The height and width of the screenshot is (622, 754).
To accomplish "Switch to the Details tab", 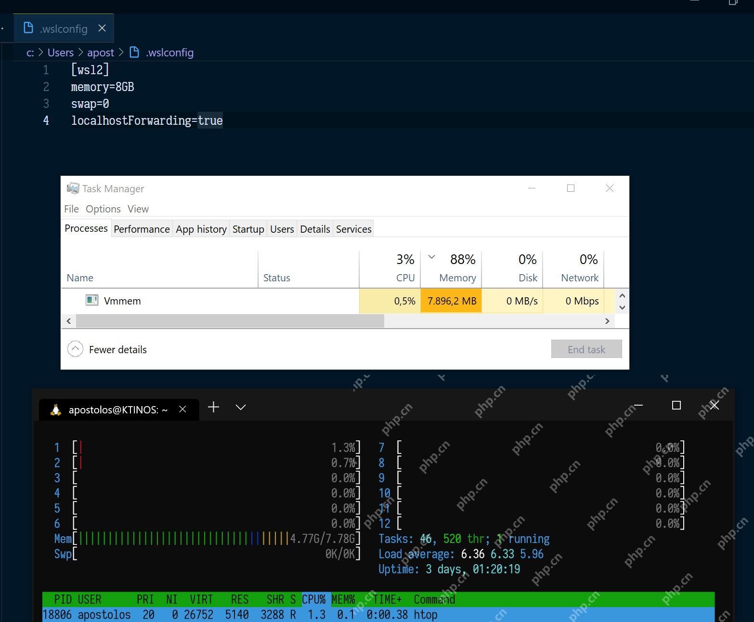I will pos(315,229).
